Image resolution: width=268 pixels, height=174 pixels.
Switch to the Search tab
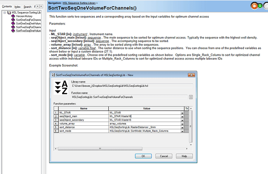(28, 7)
